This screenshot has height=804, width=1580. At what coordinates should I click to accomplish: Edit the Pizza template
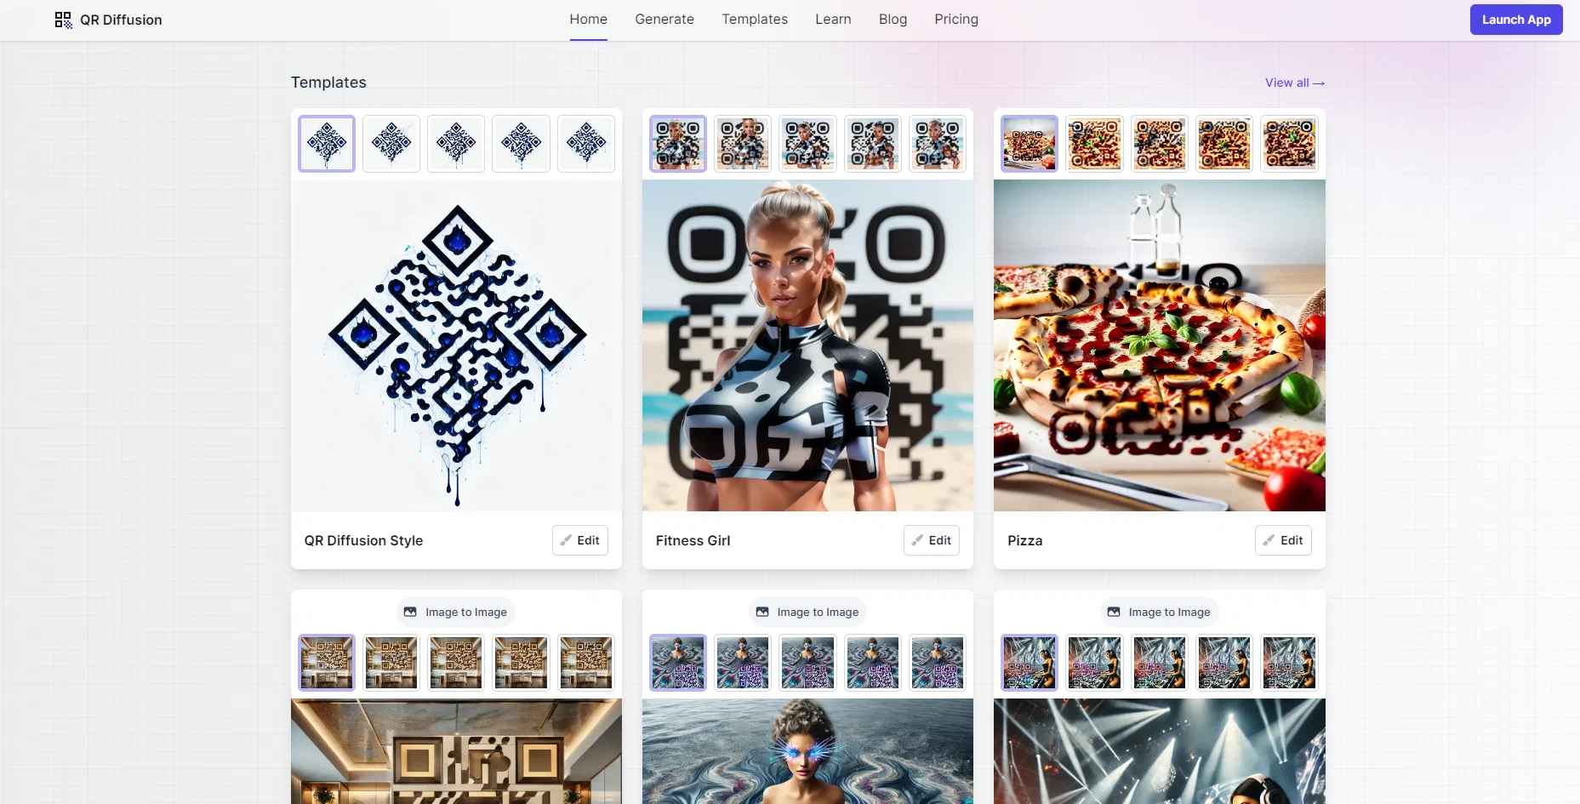click(x=1283, y=540)
